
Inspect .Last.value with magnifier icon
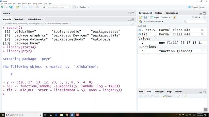click(202, 30)
